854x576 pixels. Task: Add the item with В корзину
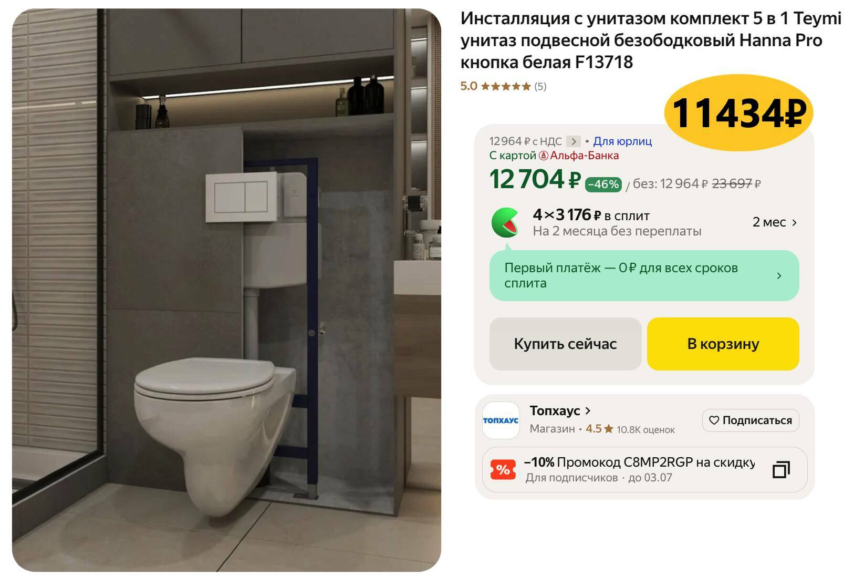click(723, 344)
